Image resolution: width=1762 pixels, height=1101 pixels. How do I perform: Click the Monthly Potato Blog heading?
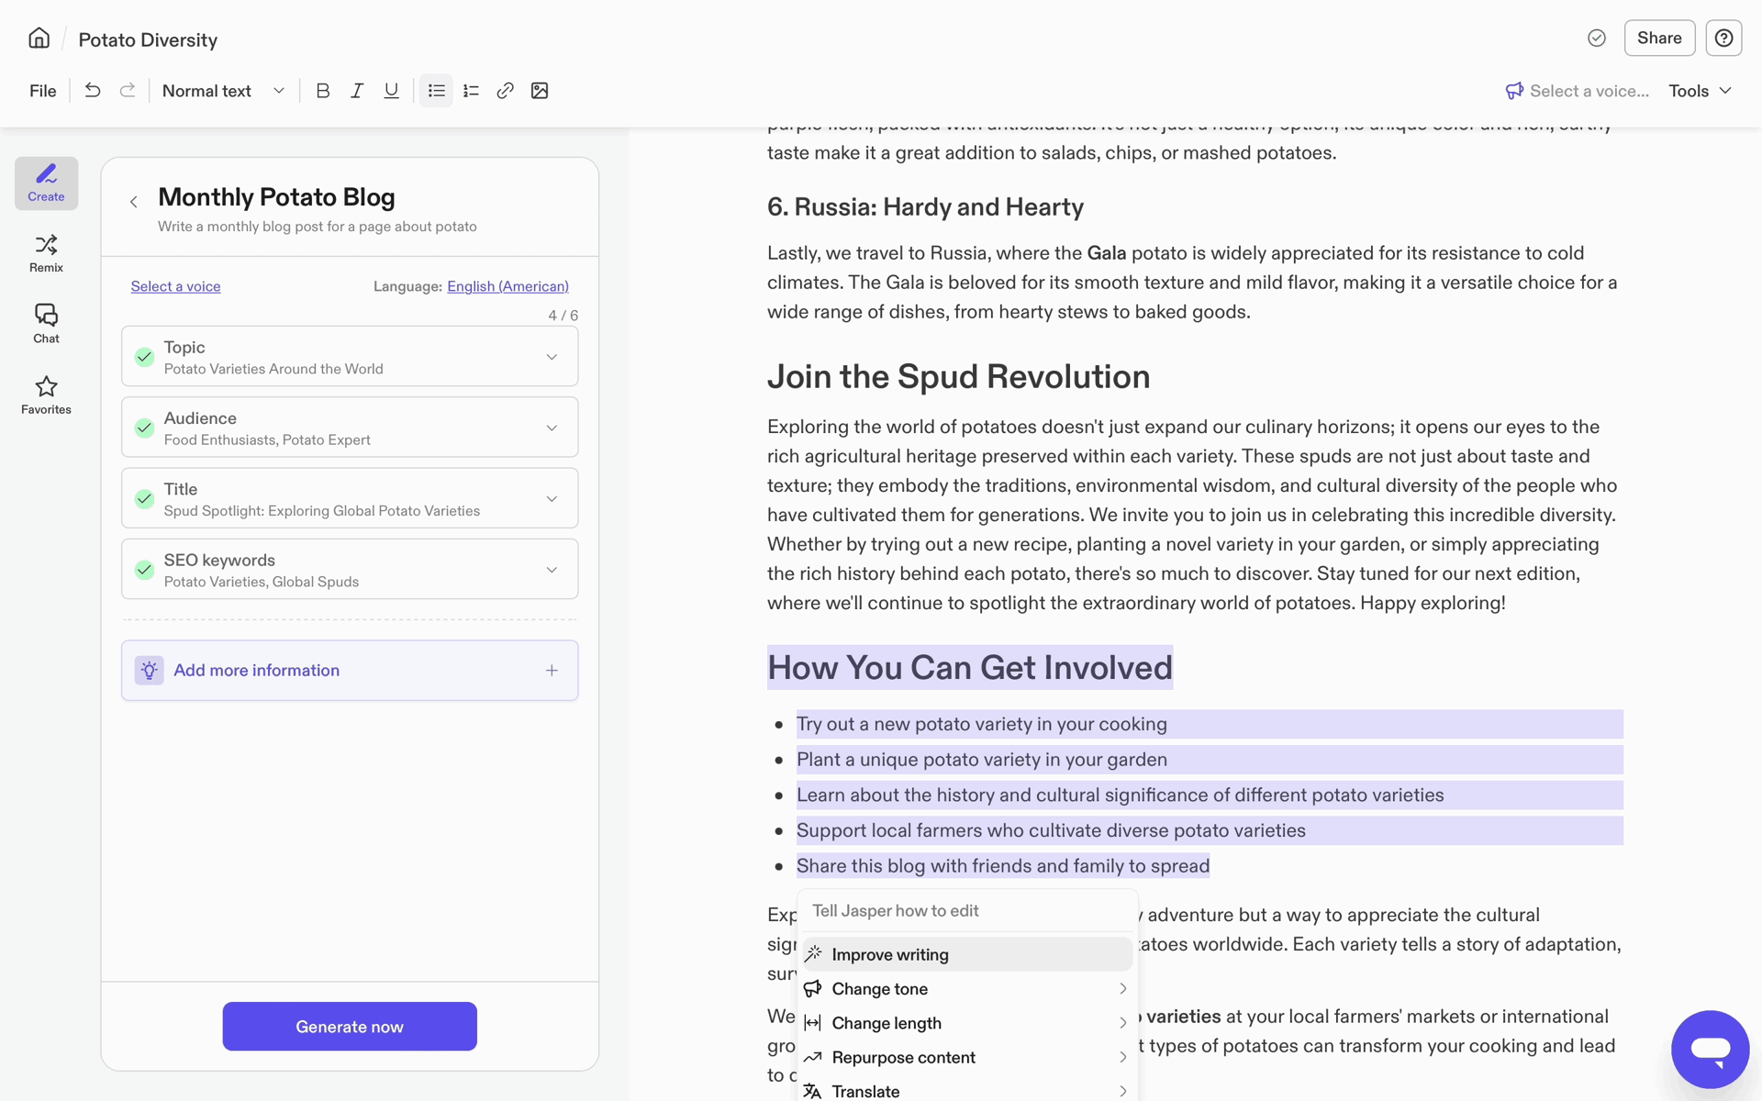(276, 197)
